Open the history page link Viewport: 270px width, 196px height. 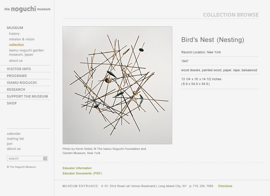pos(14,34)
